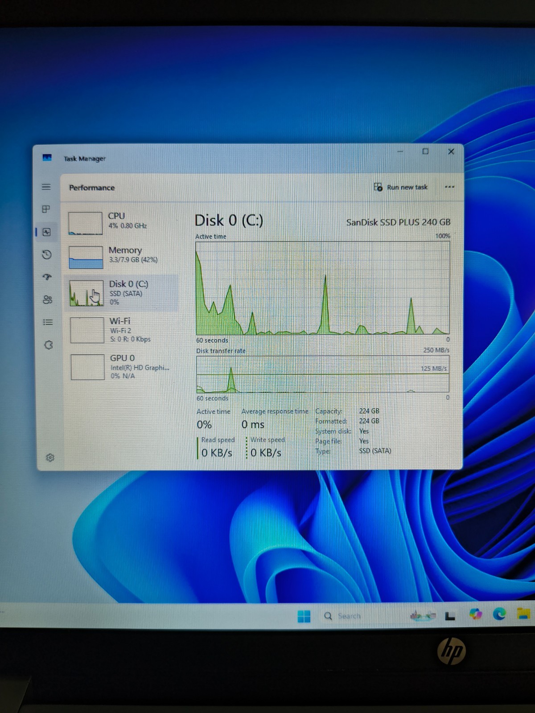
Task: Maximize the Task Manager window
Action: pos(425,152)
